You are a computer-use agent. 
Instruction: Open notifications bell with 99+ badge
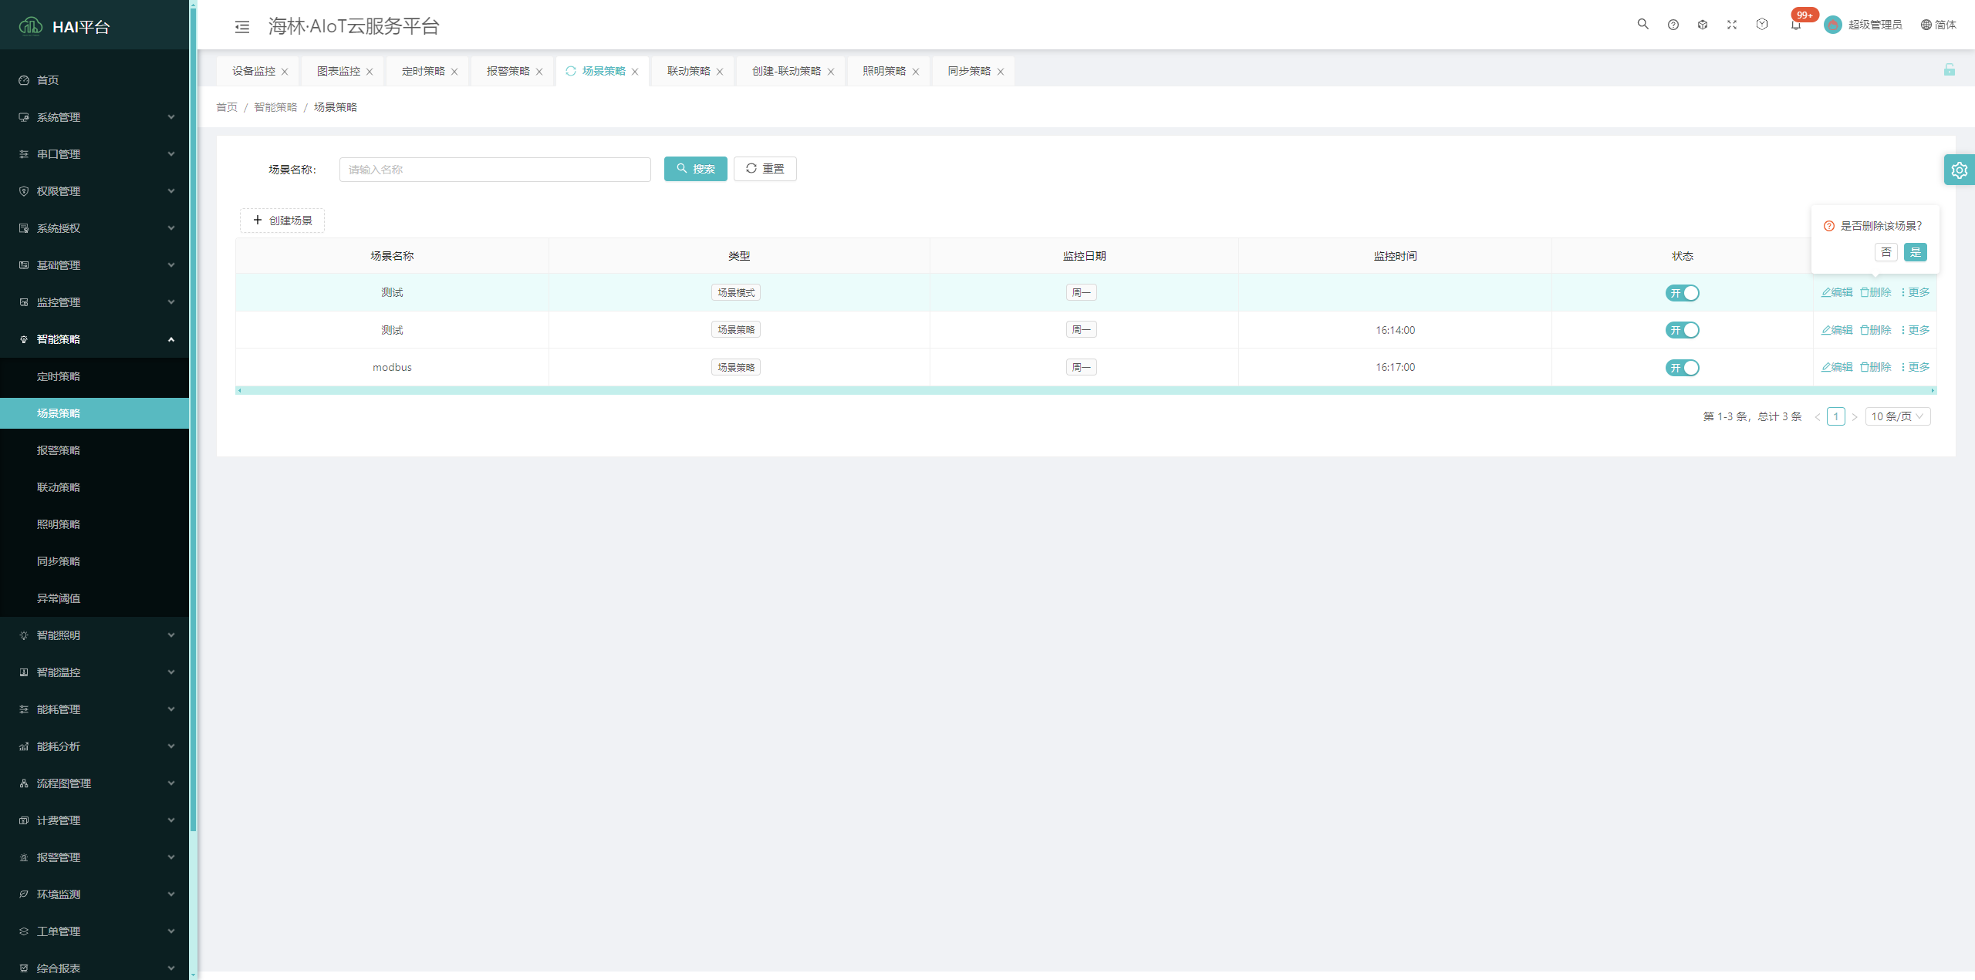[x=1796, y=25]
